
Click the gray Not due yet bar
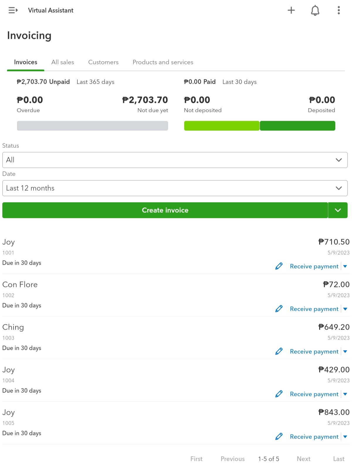[x=92, y=126]
